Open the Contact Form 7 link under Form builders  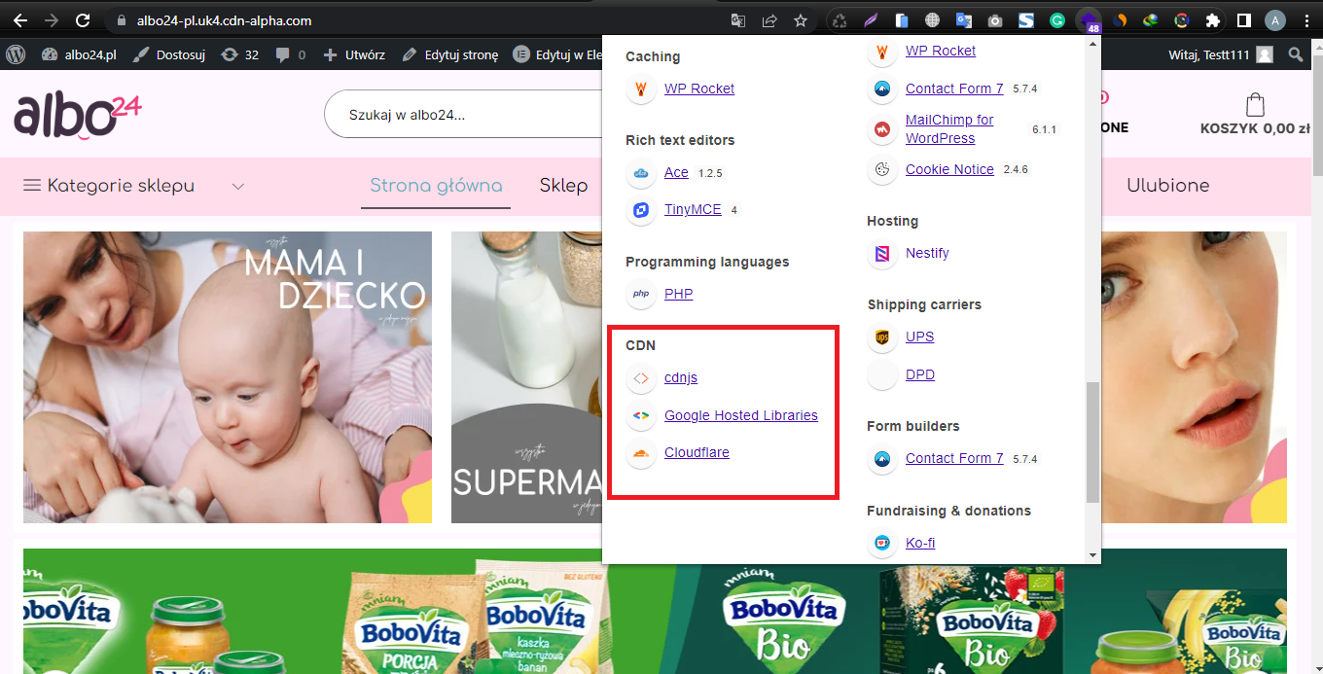[954, 458]
